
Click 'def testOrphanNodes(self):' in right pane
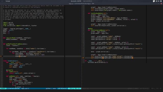98,13
